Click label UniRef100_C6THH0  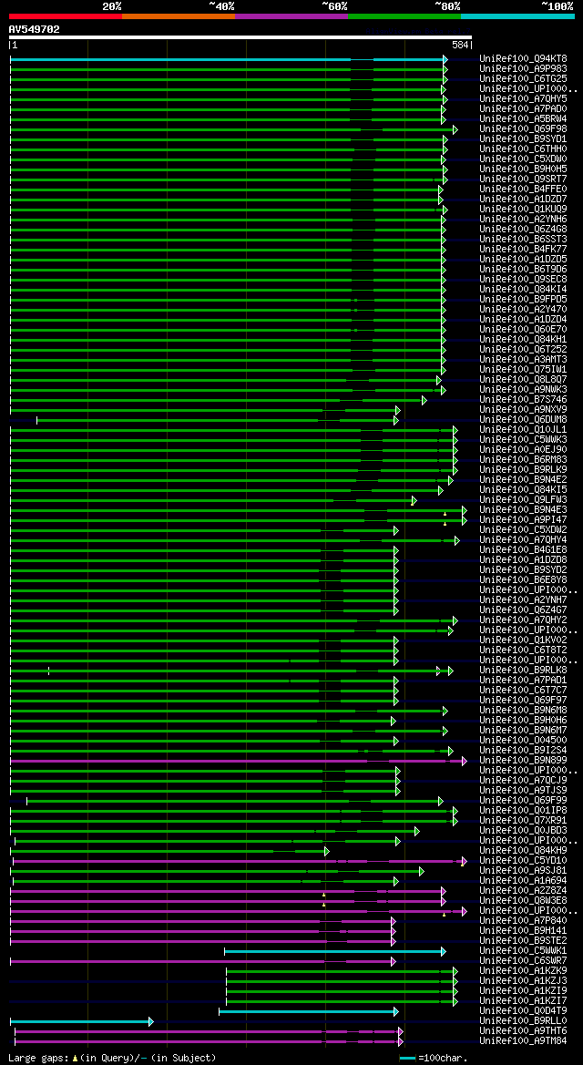tap(523, 148)
